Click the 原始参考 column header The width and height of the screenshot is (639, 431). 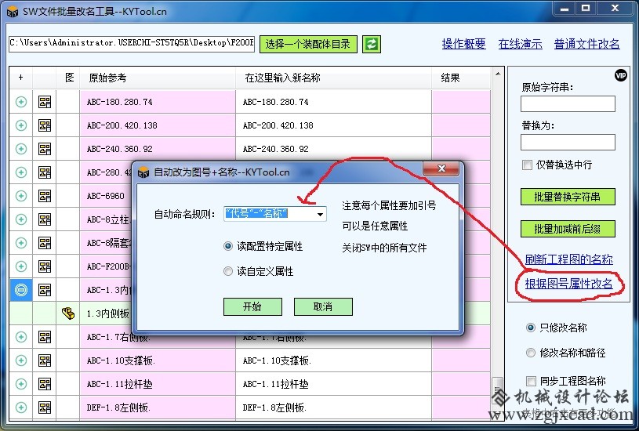158,78
